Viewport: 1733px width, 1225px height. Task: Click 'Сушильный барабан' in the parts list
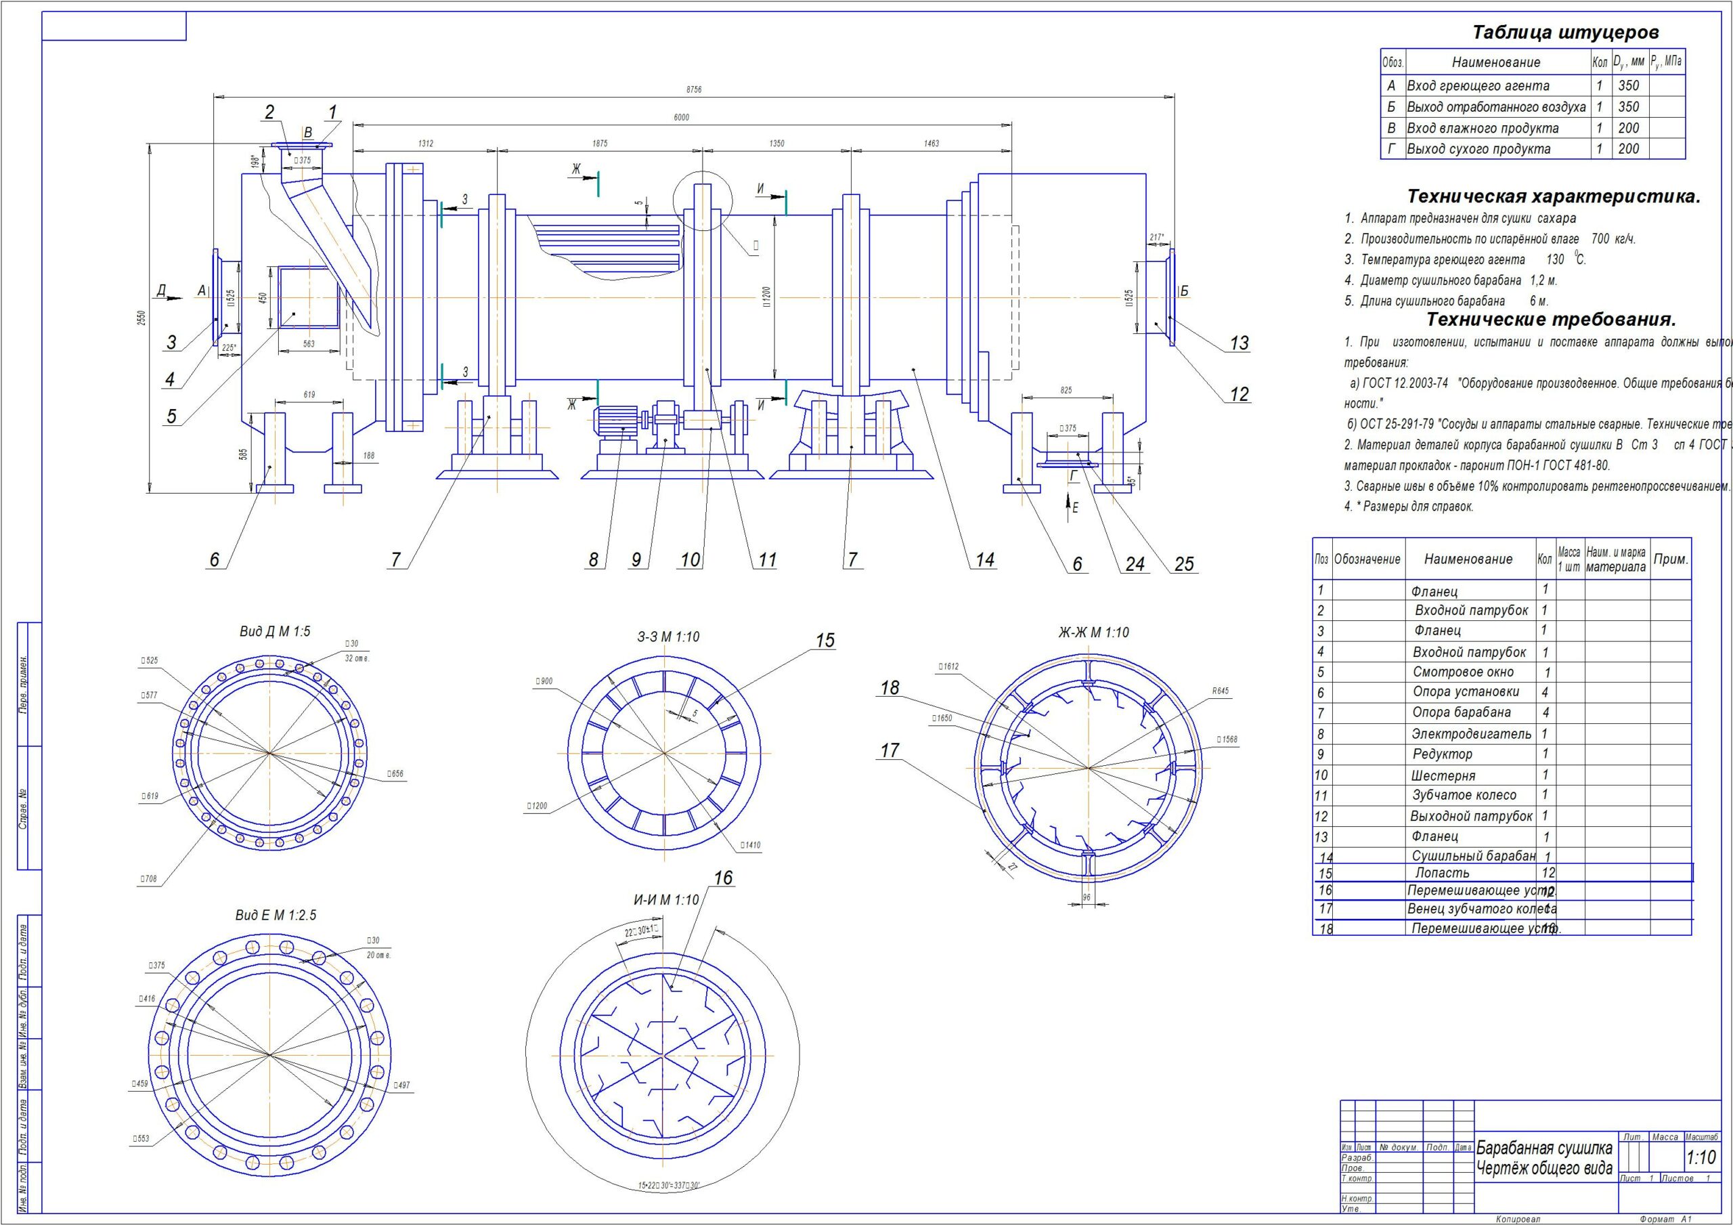click(x=1474, y=856)
